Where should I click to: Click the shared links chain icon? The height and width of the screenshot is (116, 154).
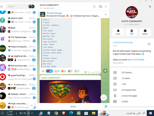pyautogui.click(x=115, y=90)
